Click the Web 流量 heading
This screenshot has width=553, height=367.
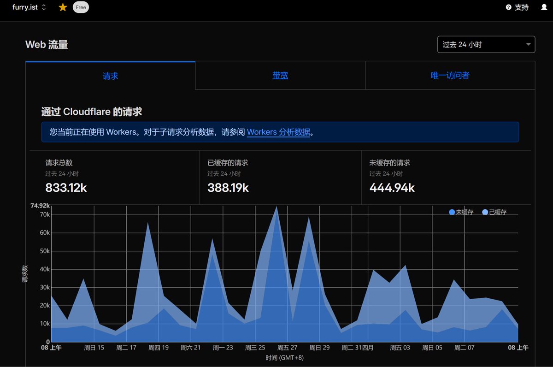coord(47,44)
